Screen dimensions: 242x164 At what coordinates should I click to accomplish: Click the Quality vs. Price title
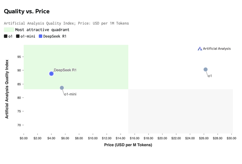[26, 12]
